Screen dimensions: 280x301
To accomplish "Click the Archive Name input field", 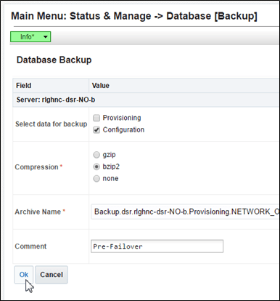I will [185, 212].
